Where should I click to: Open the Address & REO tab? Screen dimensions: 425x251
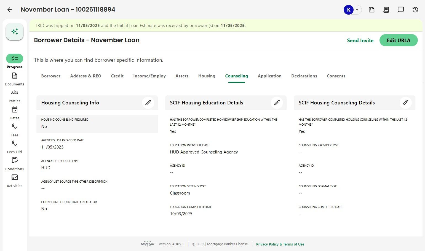tap(85, 76)
